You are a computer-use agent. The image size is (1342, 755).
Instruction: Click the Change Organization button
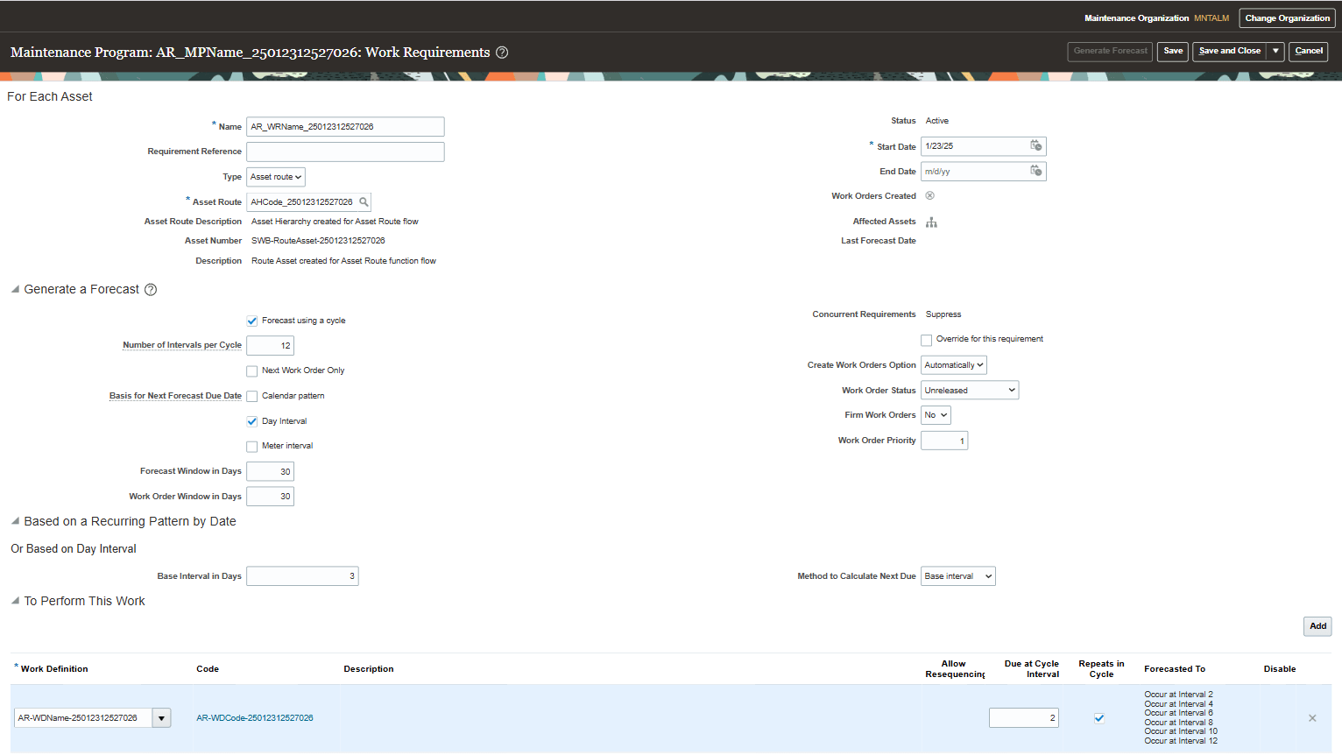click(1287, 18)
